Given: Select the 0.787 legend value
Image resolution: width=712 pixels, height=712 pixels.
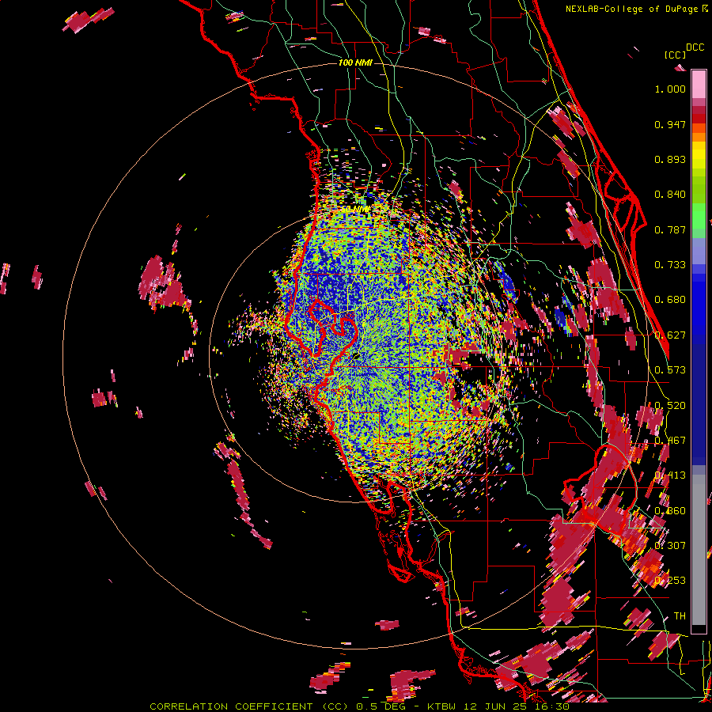Looking at the screenshot, I should (x=670, y=229).
